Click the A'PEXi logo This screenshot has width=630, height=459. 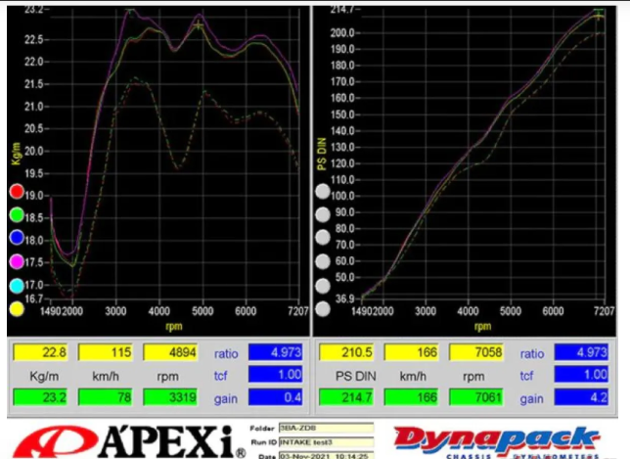point(129,441)
